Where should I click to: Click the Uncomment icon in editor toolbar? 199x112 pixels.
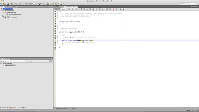click(x=123, y=9)
